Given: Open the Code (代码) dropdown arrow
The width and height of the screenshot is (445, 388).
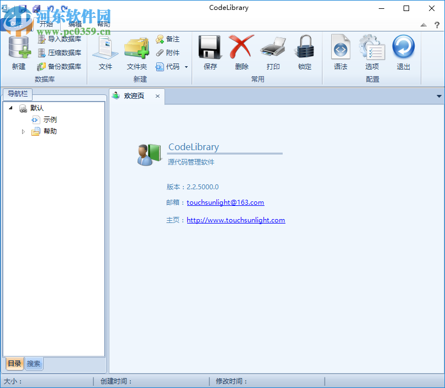Looking at the screenshot, I should tap(186, 67).
